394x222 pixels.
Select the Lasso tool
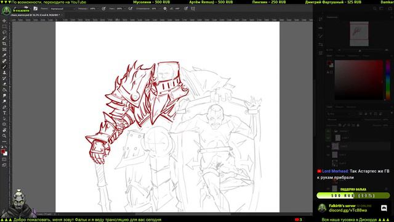click(4, 32)
